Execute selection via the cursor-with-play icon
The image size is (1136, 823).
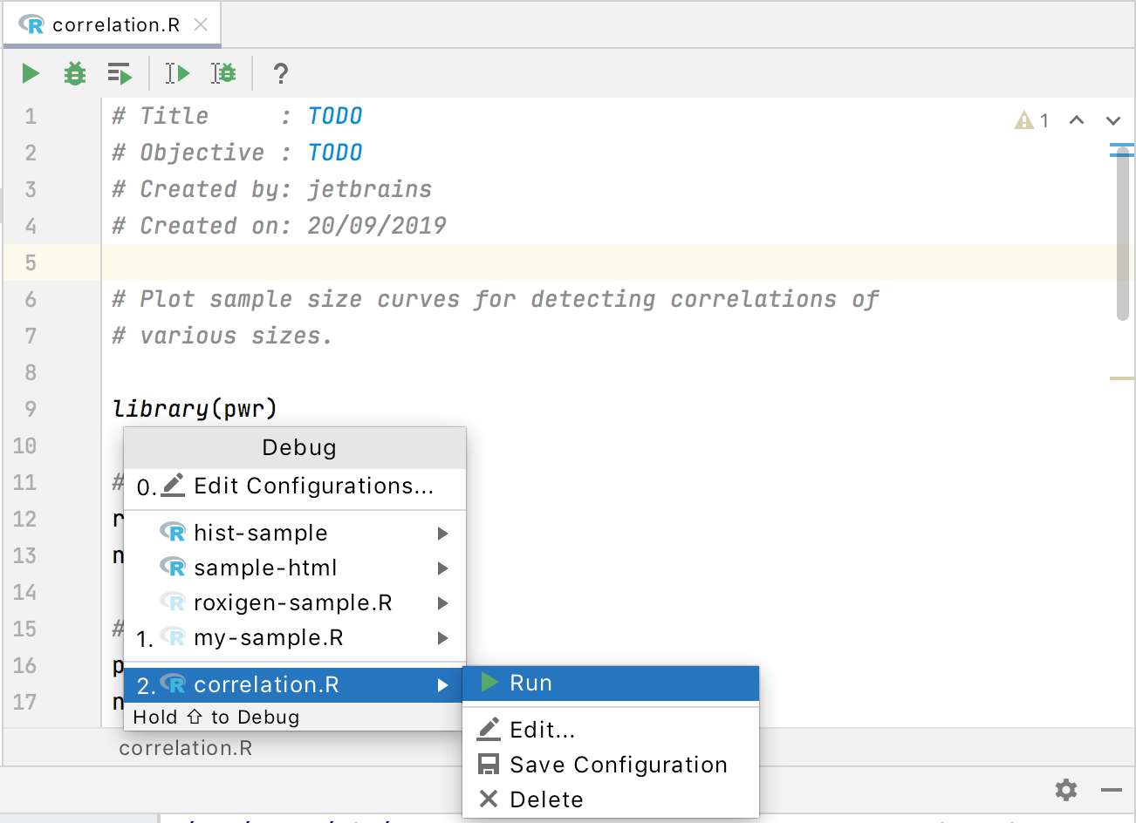click(177, 73)
